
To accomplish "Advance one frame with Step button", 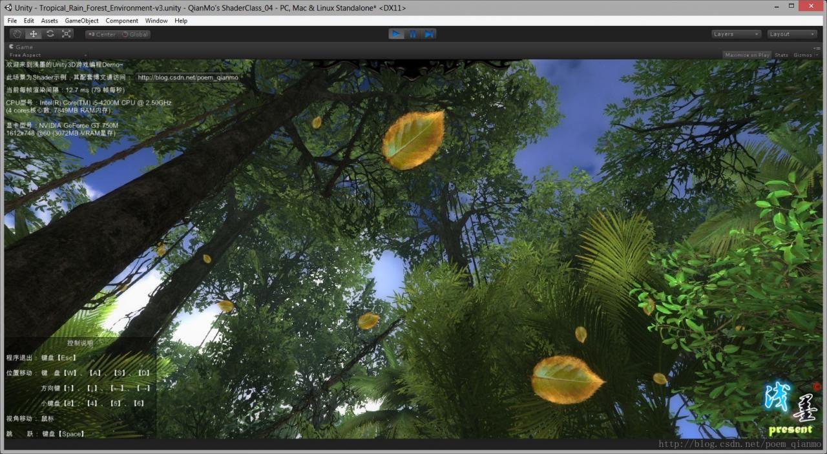I will (x=429, y=34).
